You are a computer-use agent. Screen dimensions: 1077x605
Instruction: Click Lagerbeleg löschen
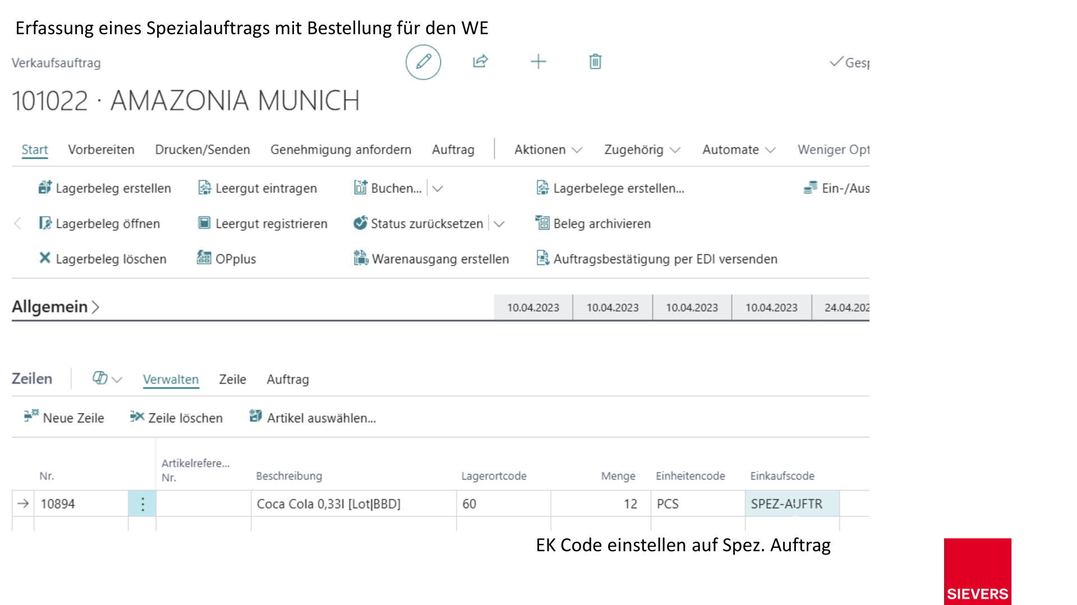(x=103, y=259)
